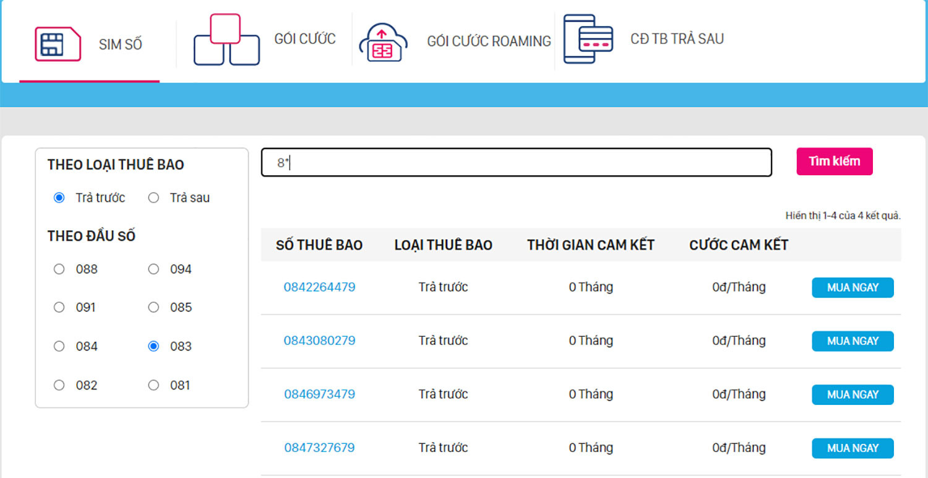The width and height of the screenshot is (928, 478).
Task: Choose the 091 prefix radio button
Action: (59, 308)
